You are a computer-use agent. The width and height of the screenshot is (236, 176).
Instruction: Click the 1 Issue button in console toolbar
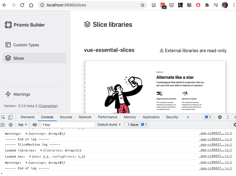[137, 125]
